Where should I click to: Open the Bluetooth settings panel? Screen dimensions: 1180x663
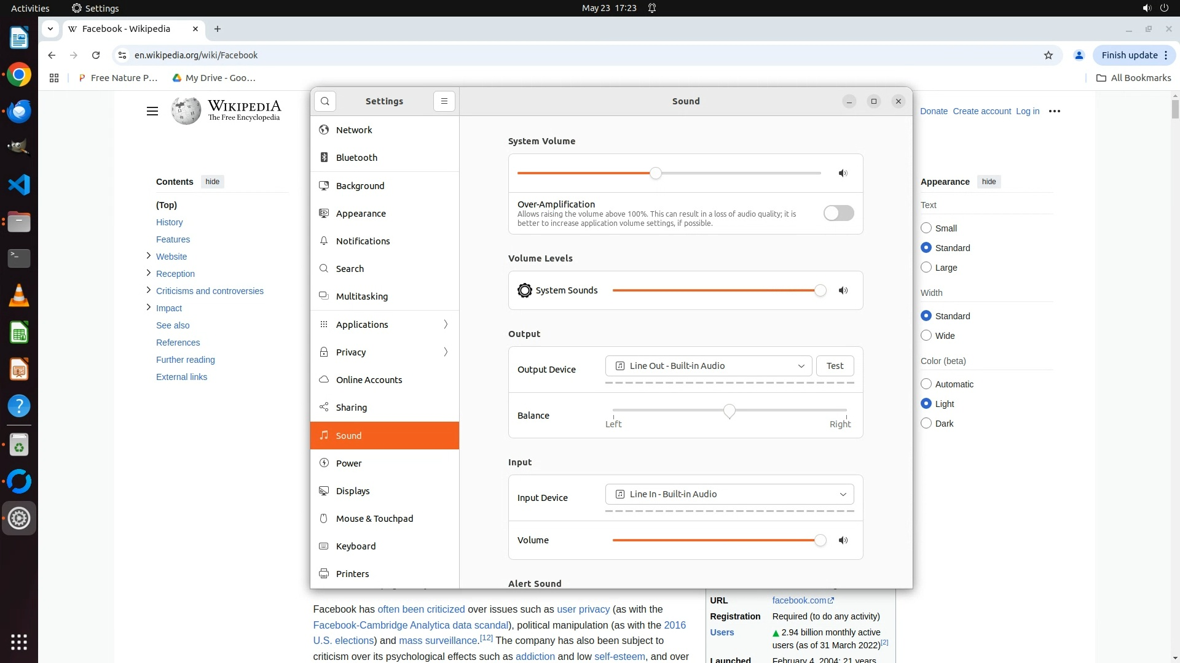point(356,158)
